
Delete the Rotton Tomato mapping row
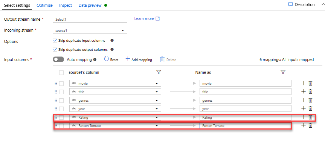pyautogui.click(x=310, y=125)
